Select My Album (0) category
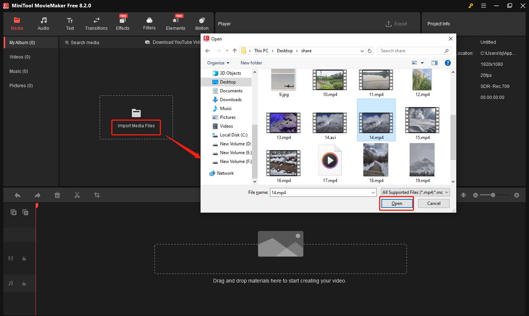529x316 pixels. [x=31, y=43]
